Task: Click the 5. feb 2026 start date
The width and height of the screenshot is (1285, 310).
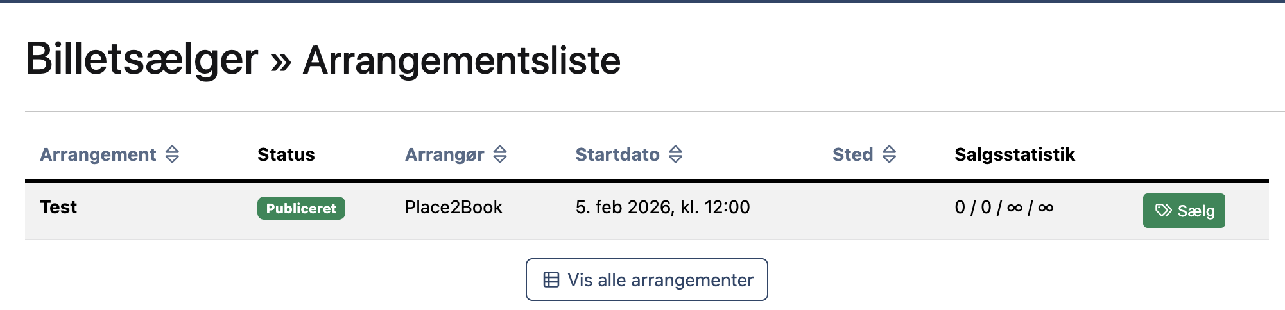Action: coord(662,208)
